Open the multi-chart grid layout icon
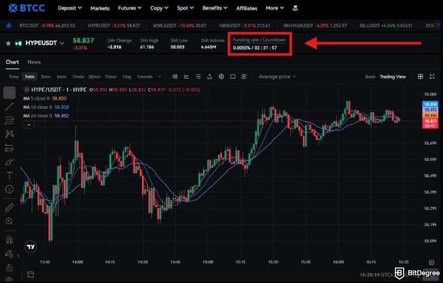The width and height of the screenshot is (443, 283). coord(420,77)
